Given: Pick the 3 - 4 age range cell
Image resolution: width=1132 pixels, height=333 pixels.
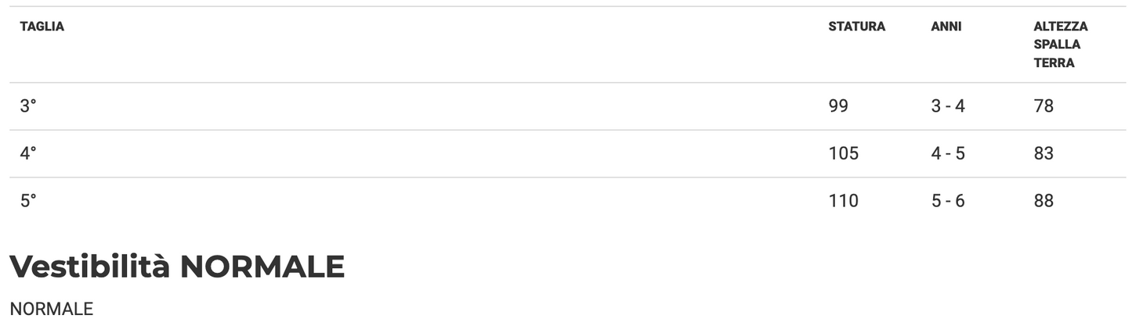Looking at the screenshot, I should click(x=947, y=106).
